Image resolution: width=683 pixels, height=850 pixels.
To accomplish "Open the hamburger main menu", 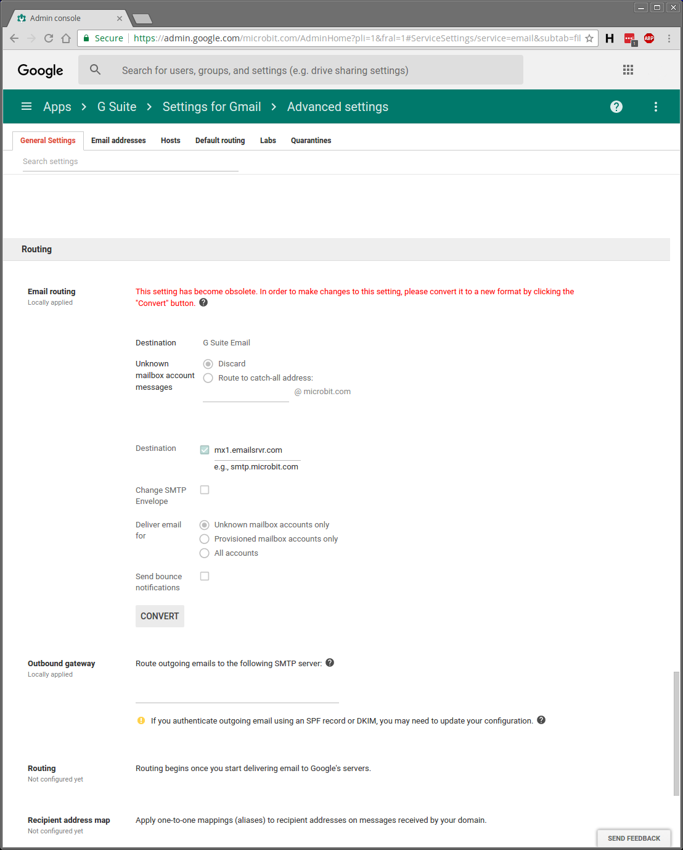I will [x=27, y=107].
